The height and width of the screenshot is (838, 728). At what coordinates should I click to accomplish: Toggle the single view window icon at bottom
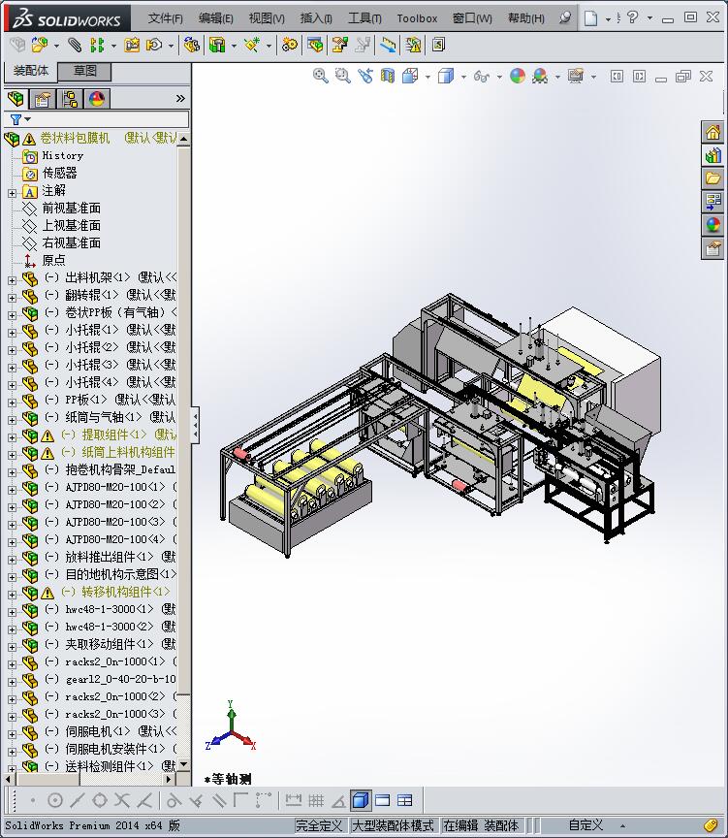(x=383, y=800)
